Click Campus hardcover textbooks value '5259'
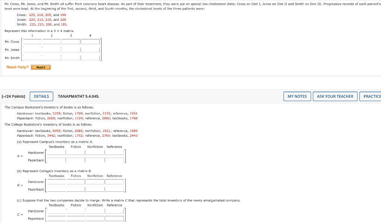Viewport: 381px width, 223px height. coord(57,113)
